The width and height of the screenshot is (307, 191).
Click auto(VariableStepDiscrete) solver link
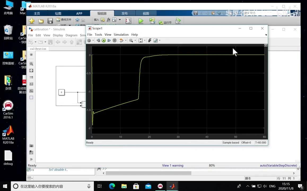tap(278, 166)
